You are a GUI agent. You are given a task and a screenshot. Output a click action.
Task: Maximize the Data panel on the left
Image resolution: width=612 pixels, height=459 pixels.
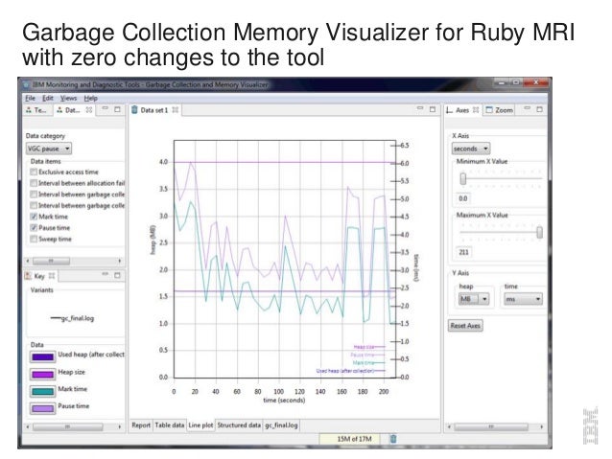coord(117,109)
